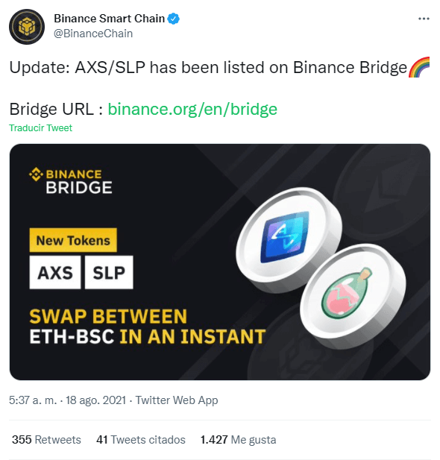The height and width of the screenshot is (460, 440).
Task: Click the blue verified badge
Action: pos(174,19)
